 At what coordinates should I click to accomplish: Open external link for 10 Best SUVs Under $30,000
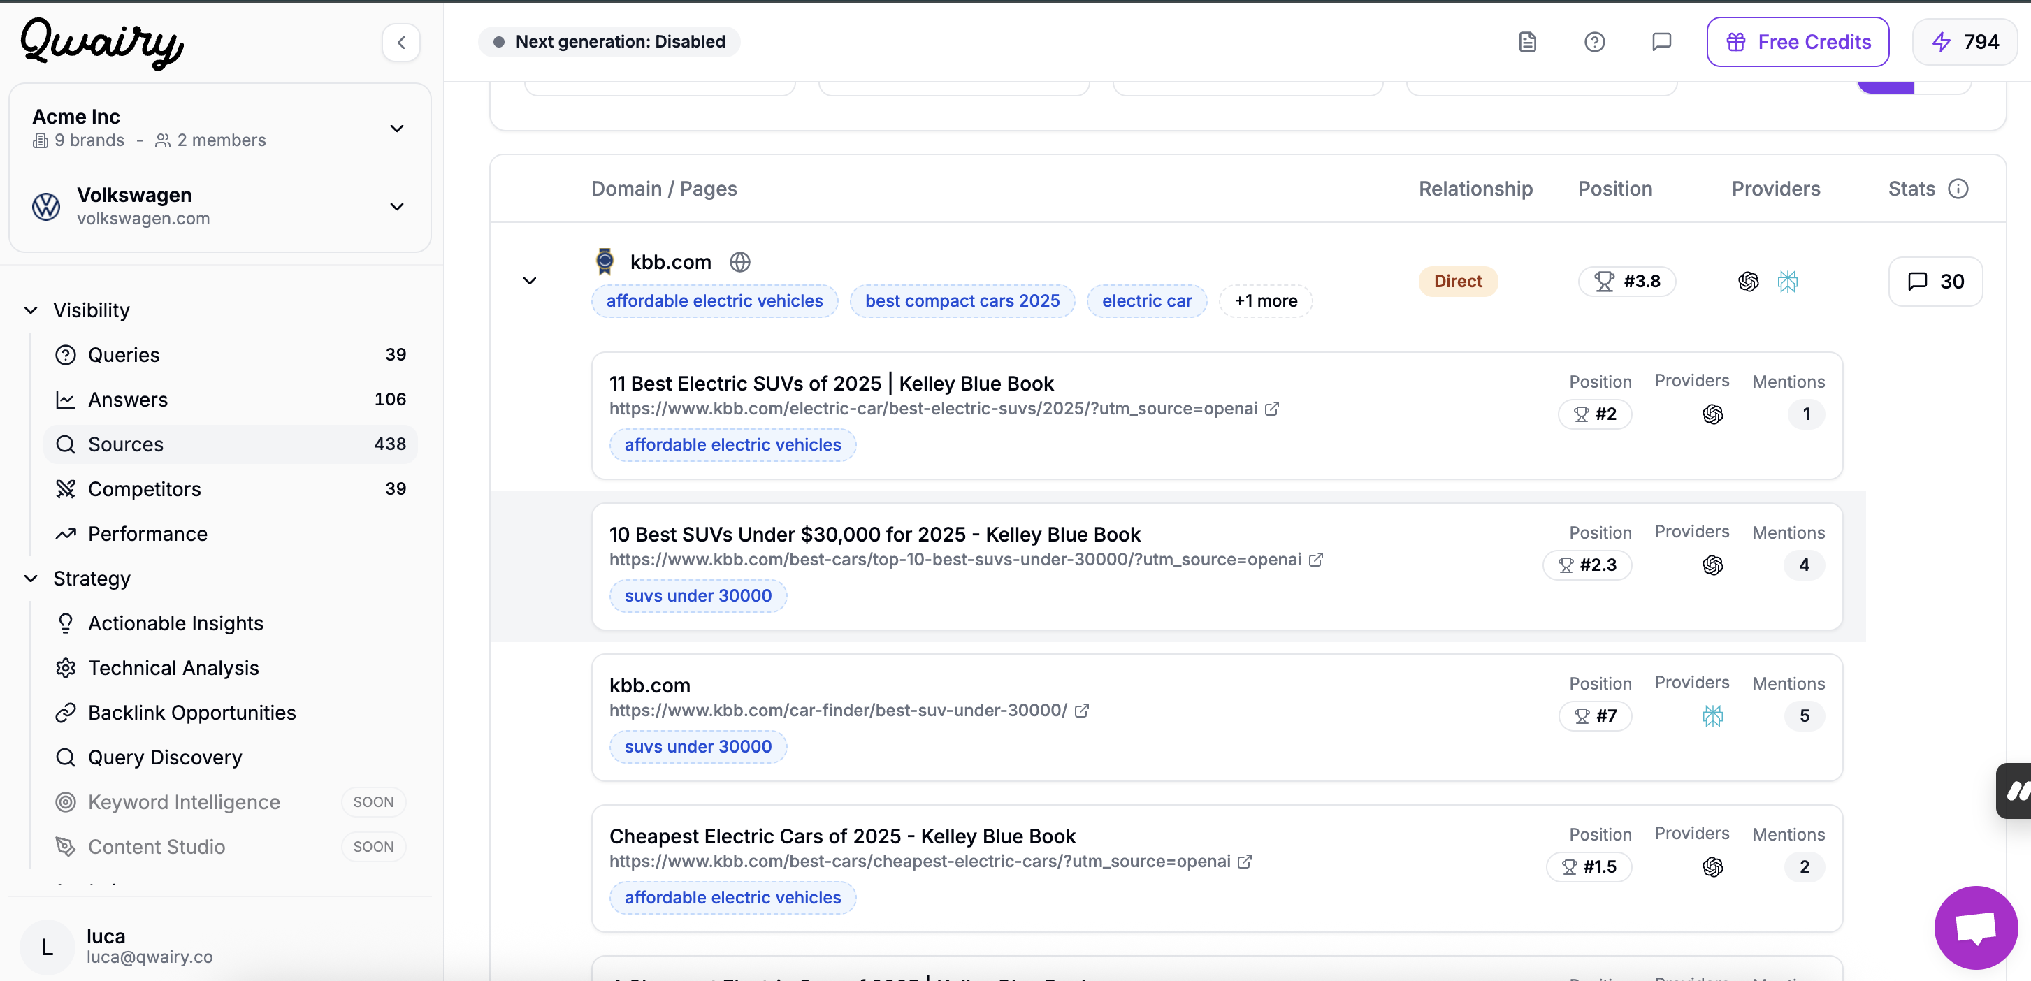tap(1316, 560)
